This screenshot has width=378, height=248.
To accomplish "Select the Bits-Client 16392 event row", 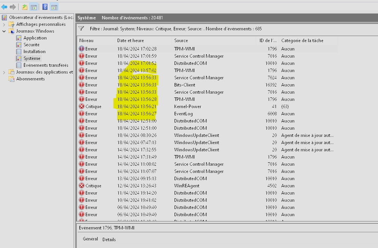I will point(185,85).
